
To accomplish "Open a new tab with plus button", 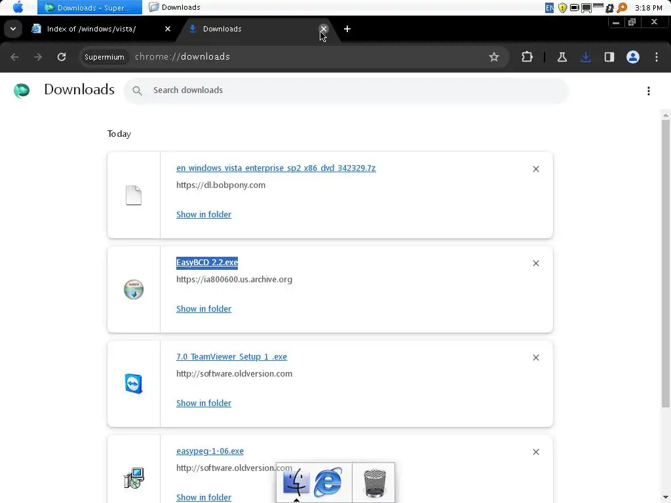I will (x=347, y=29).
